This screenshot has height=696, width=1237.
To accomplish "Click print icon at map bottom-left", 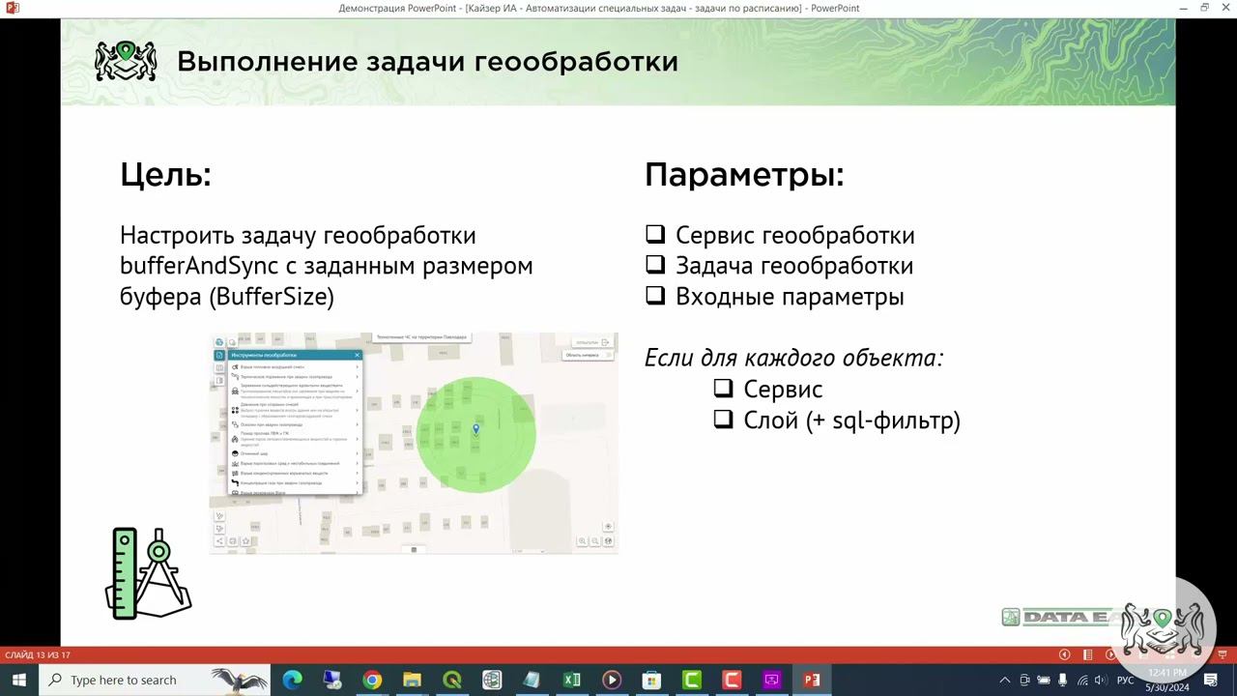I will click(233, 541).
